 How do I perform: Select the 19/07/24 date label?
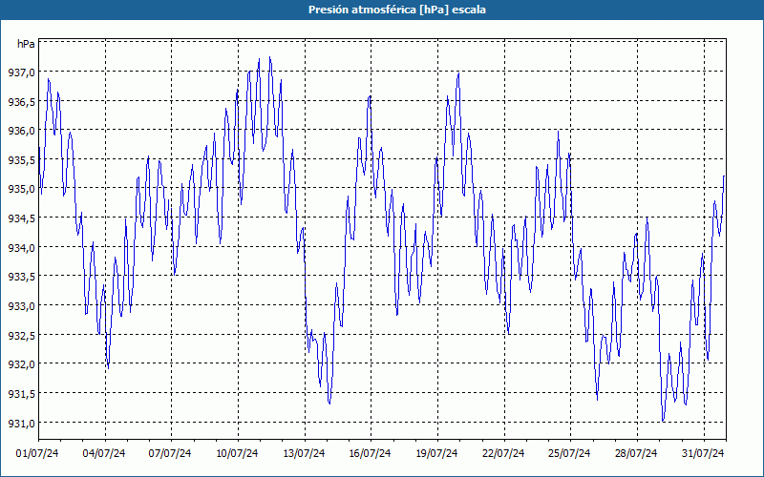click(x=436, y=453)
